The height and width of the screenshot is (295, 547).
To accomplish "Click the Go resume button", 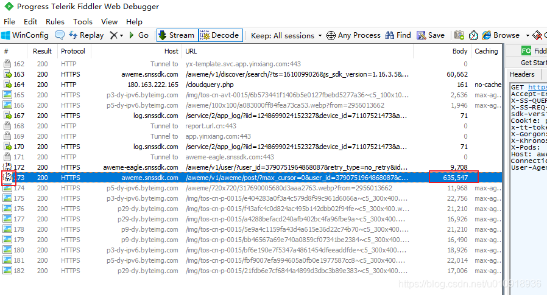I will pyautogui.click(x=139, y=35).
